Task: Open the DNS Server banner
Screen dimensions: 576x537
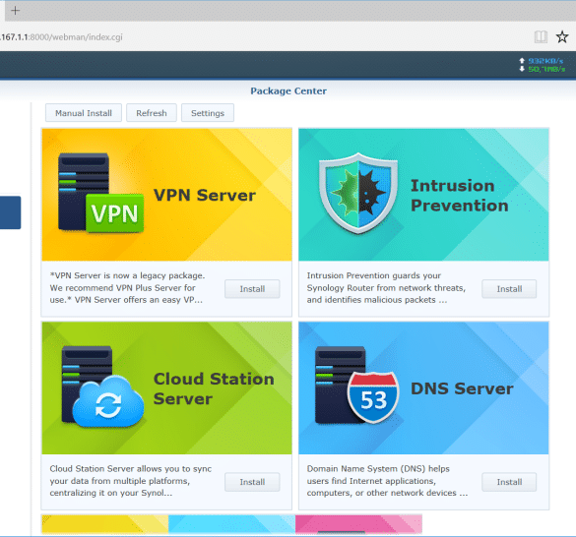Action: [x=423, y=388]
